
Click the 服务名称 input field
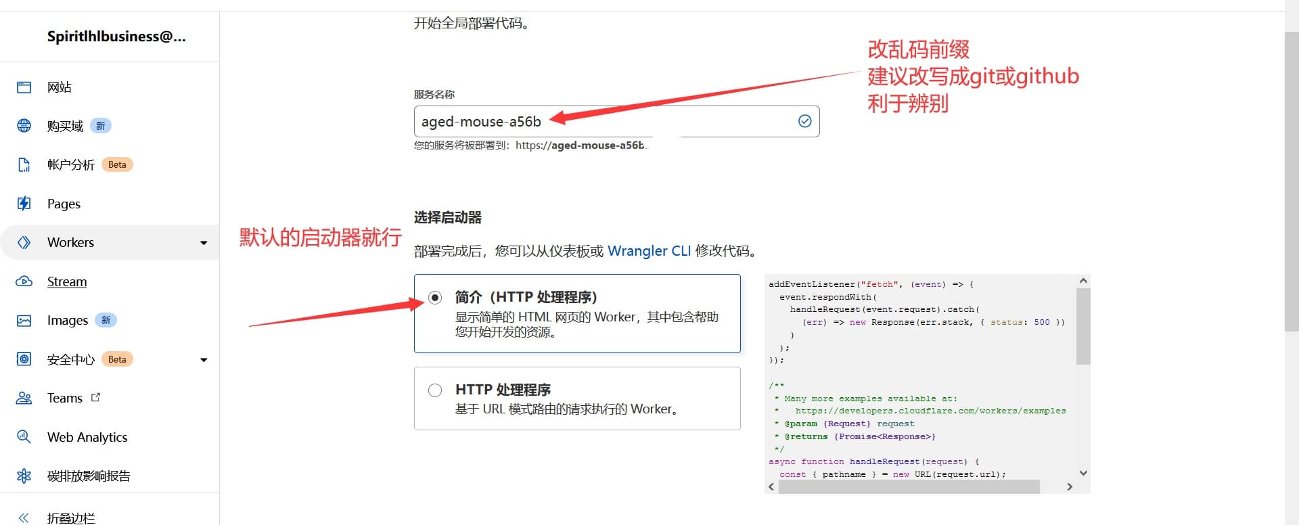pos(602,122)
